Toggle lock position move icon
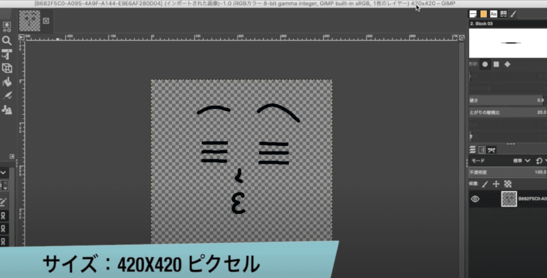The image size is (547, 278). (496, 183)
